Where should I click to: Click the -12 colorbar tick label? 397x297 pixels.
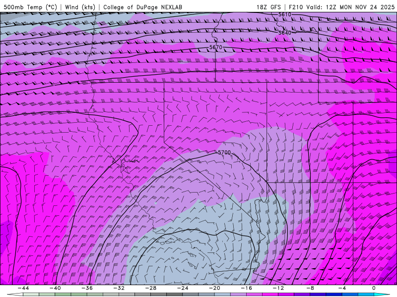click(x=278, y=288)
